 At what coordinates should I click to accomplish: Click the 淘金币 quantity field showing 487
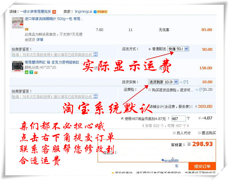click(178, 118)
